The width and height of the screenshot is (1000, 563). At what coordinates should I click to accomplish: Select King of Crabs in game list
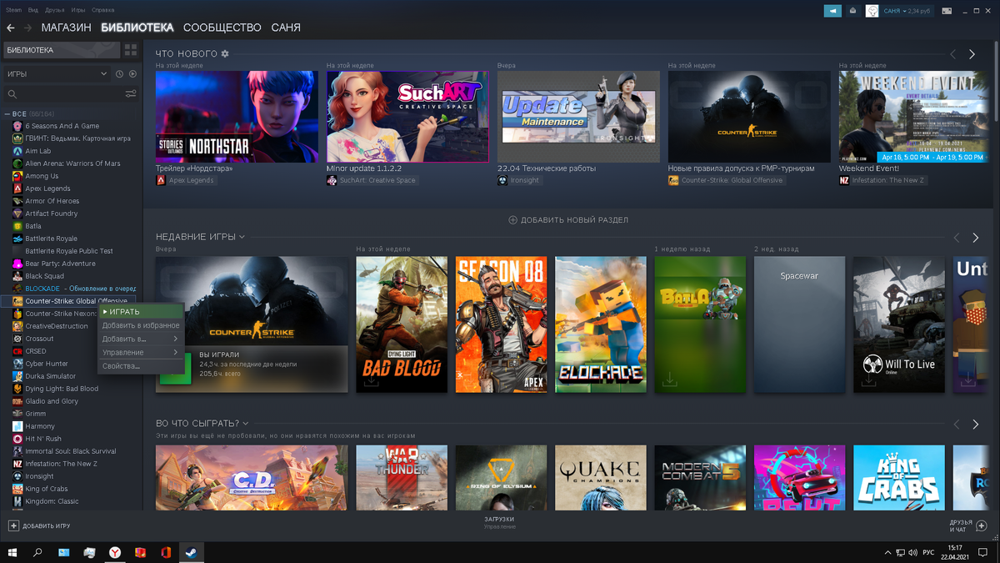(x=47, y=489)
